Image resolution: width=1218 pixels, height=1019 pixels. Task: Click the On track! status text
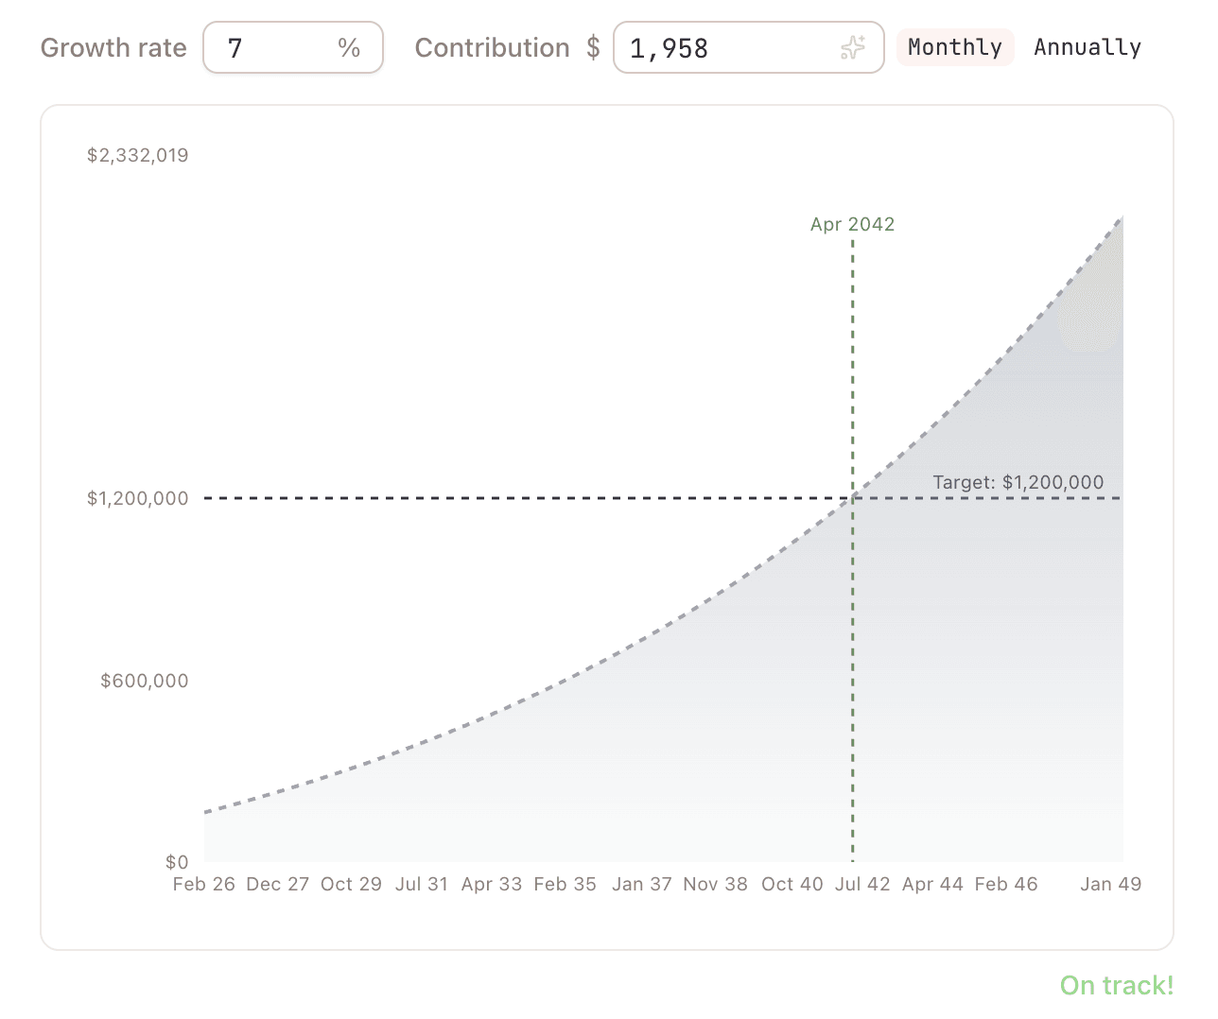click(x=1115, y=985)
